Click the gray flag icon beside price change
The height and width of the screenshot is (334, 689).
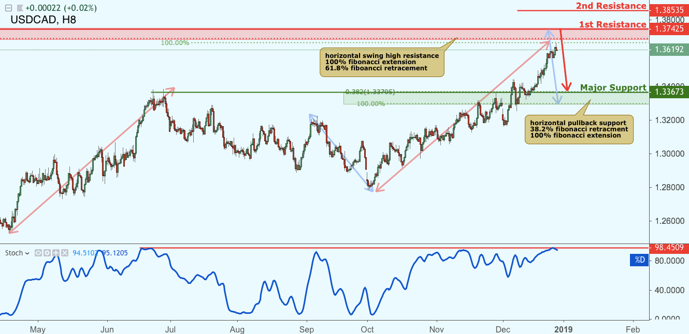19,8
